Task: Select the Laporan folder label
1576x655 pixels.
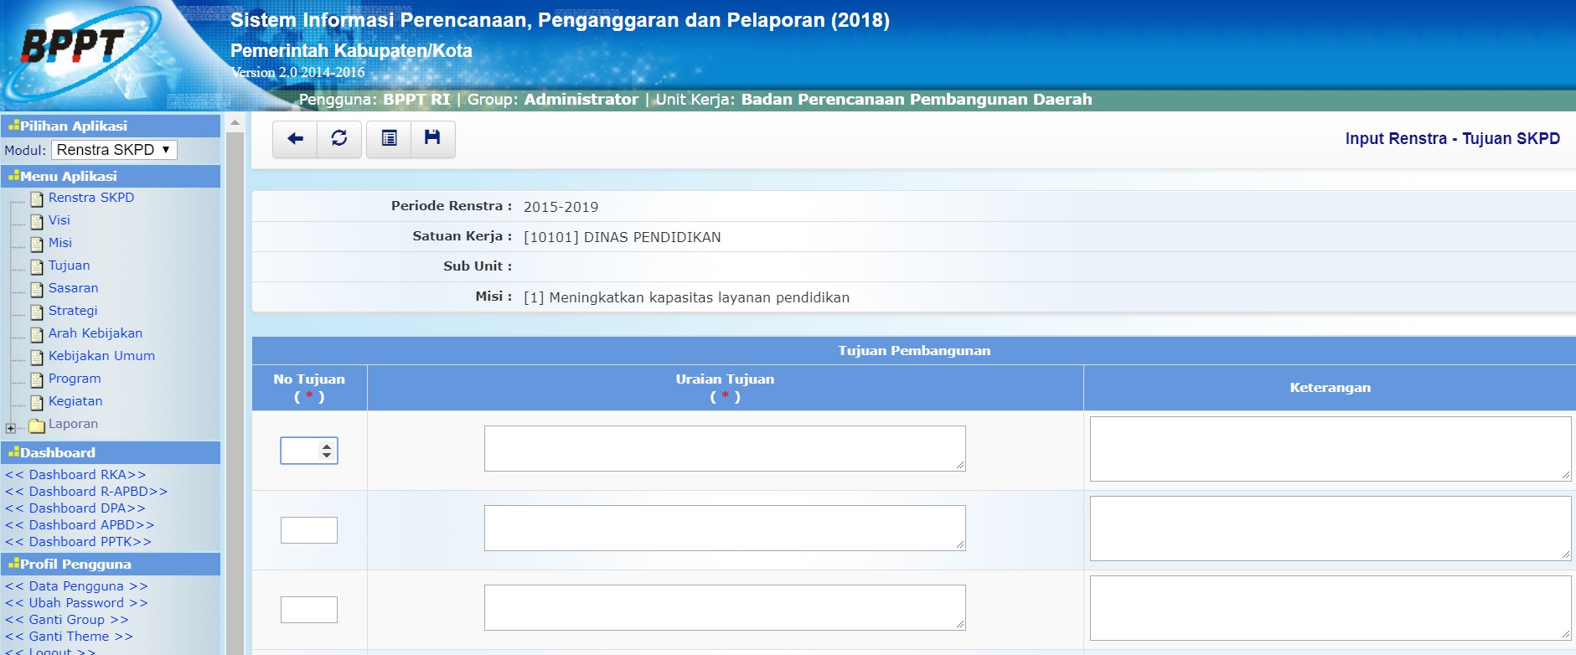Action: 73,424
